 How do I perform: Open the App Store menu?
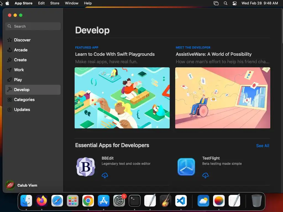pos(23,3)
